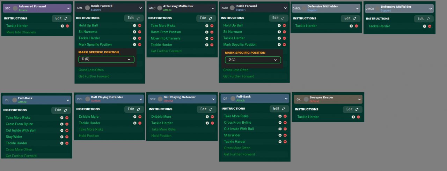Remove AMC Tackle Harder instruction
The height and width of the screenshot is (171, 447).
(212, 45)
